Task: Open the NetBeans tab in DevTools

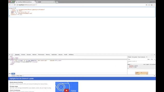Action: (71, 54)
